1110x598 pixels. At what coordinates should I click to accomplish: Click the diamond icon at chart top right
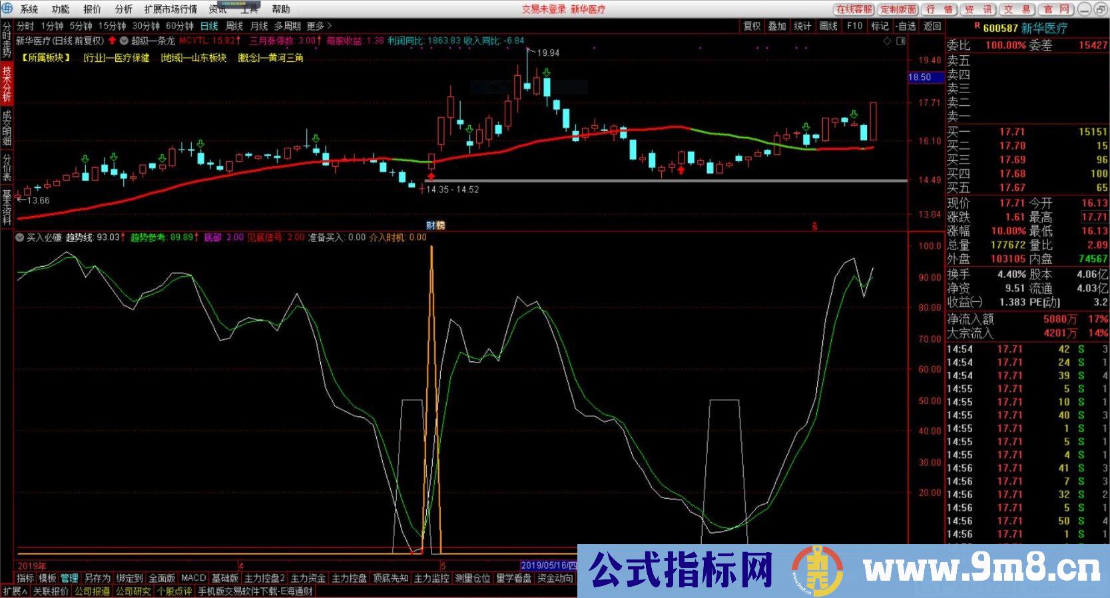tap(887, 41)
